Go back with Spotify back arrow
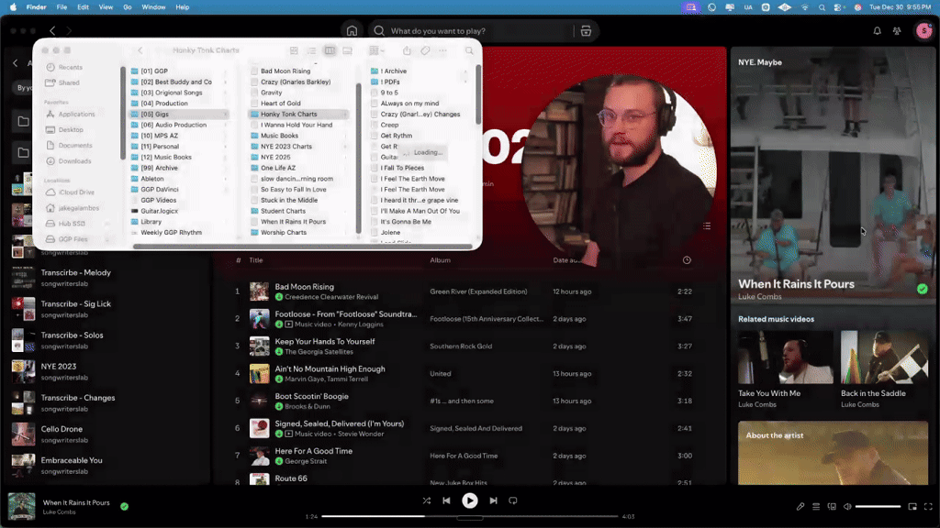 point(52,30)
